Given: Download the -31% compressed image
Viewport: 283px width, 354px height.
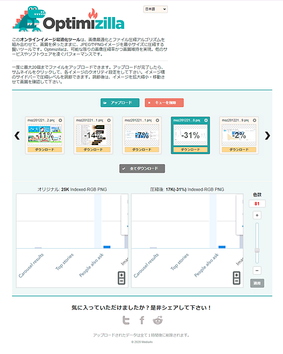Looking at the screenshot, I should (x=190, y=150).
